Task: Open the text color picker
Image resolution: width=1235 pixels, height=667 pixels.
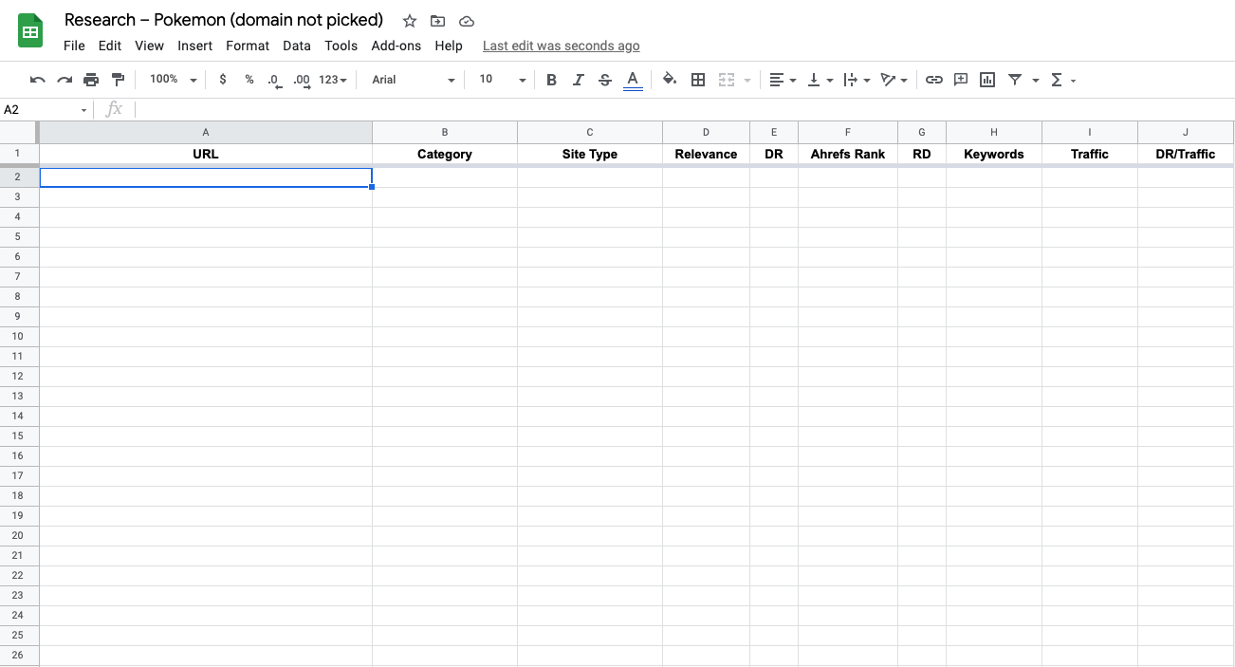Action: (x=633, y=80)
